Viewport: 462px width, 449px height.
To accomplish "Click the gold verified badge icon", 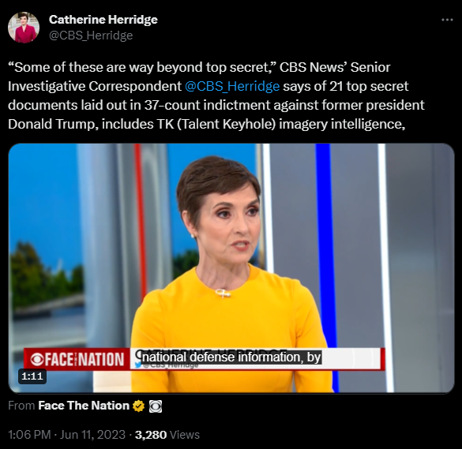I will pos(138,406).
